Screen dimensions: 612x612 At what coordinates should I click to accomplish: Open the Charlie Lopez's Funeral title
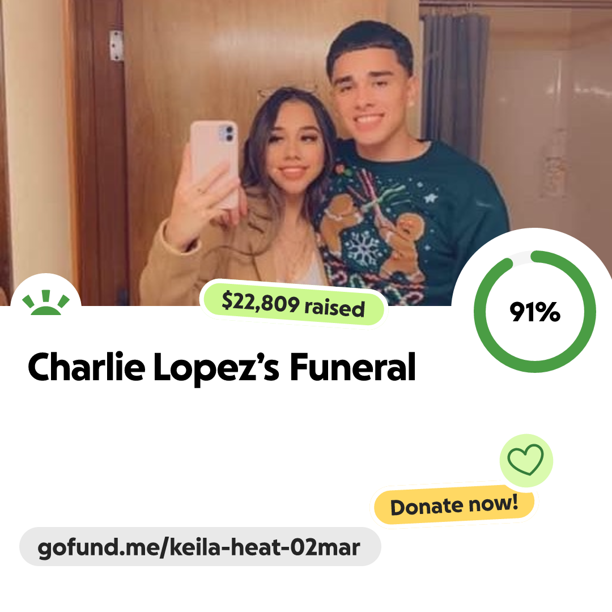click(x=222, y=367)
